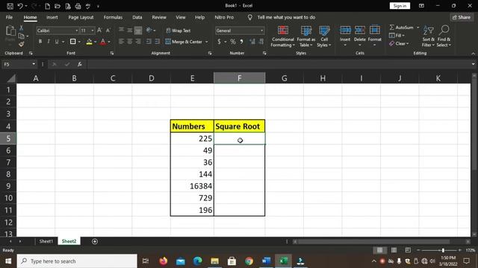Click the Name Box showing F5
Viewport: 478px width, 268px height.
click(16, 64)
